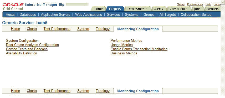Switch to the top Test Performance subtab
The width and height of the screenshot is (225, 98).
tap(57, 29)
